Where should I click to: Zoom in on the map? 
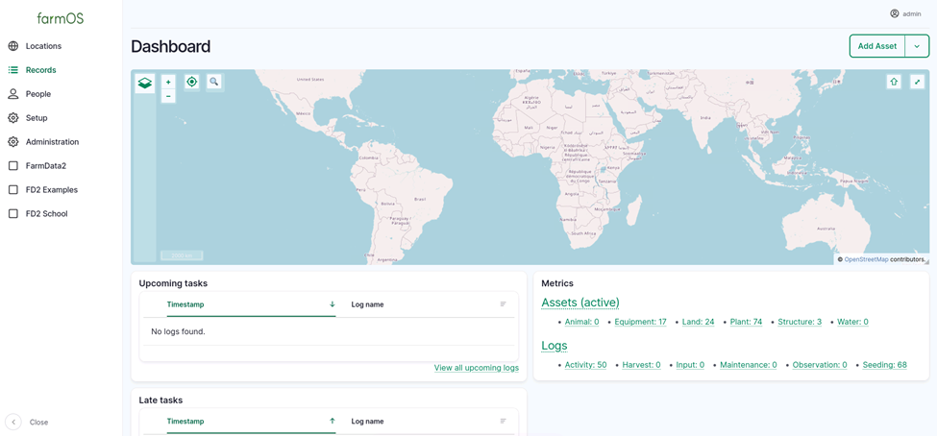coord(168,82)
